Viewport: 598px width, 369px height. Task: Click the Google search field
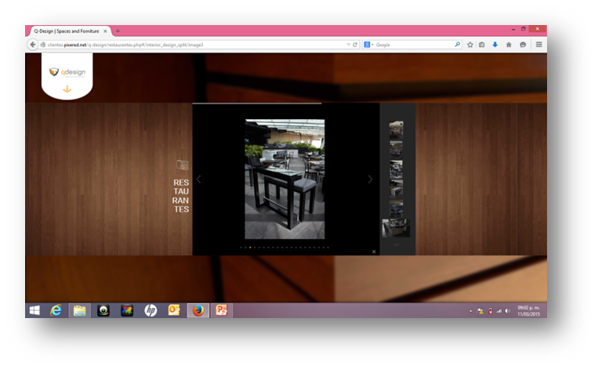(411, 45)
